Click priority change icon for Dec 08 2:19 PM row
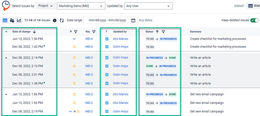 point(74,111)
